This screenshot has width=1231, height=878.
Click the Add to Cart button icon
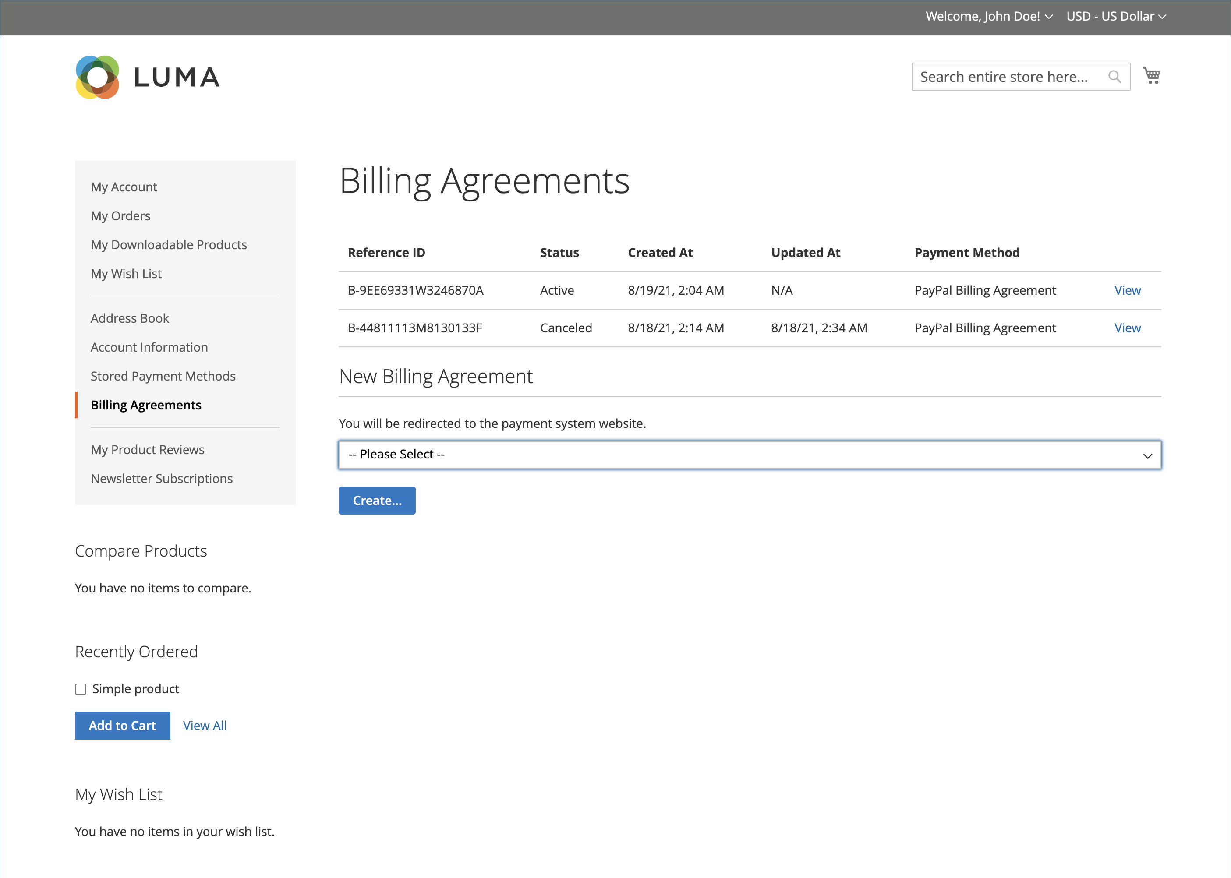click(122, 725)
